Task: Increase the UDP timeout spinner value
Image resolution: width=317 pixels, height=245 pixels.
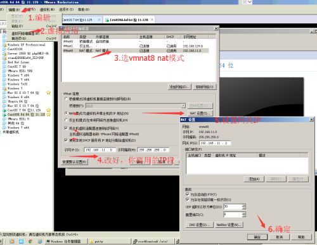Action: pos(244,205)
